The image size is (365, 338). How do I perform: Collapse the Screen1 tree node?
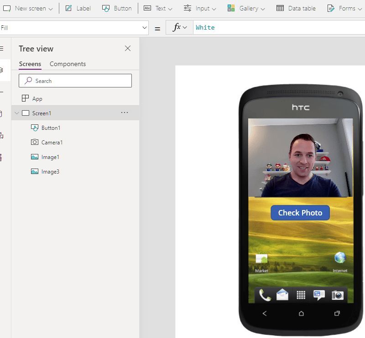17,113
